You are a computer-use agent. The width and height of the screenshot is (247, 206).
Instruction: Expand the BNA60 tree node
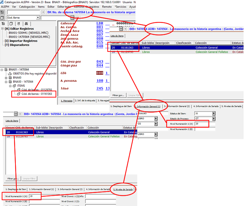pyautogui.click(x=6, y=78)
